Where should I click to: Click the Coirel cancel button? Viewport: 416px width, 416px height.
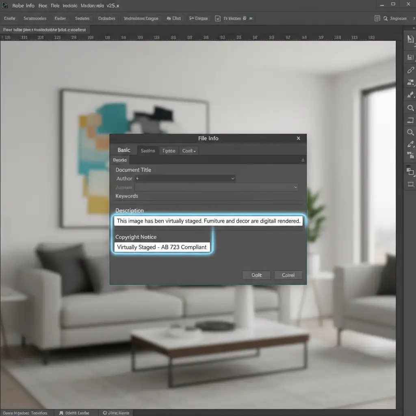click(288, 275)
